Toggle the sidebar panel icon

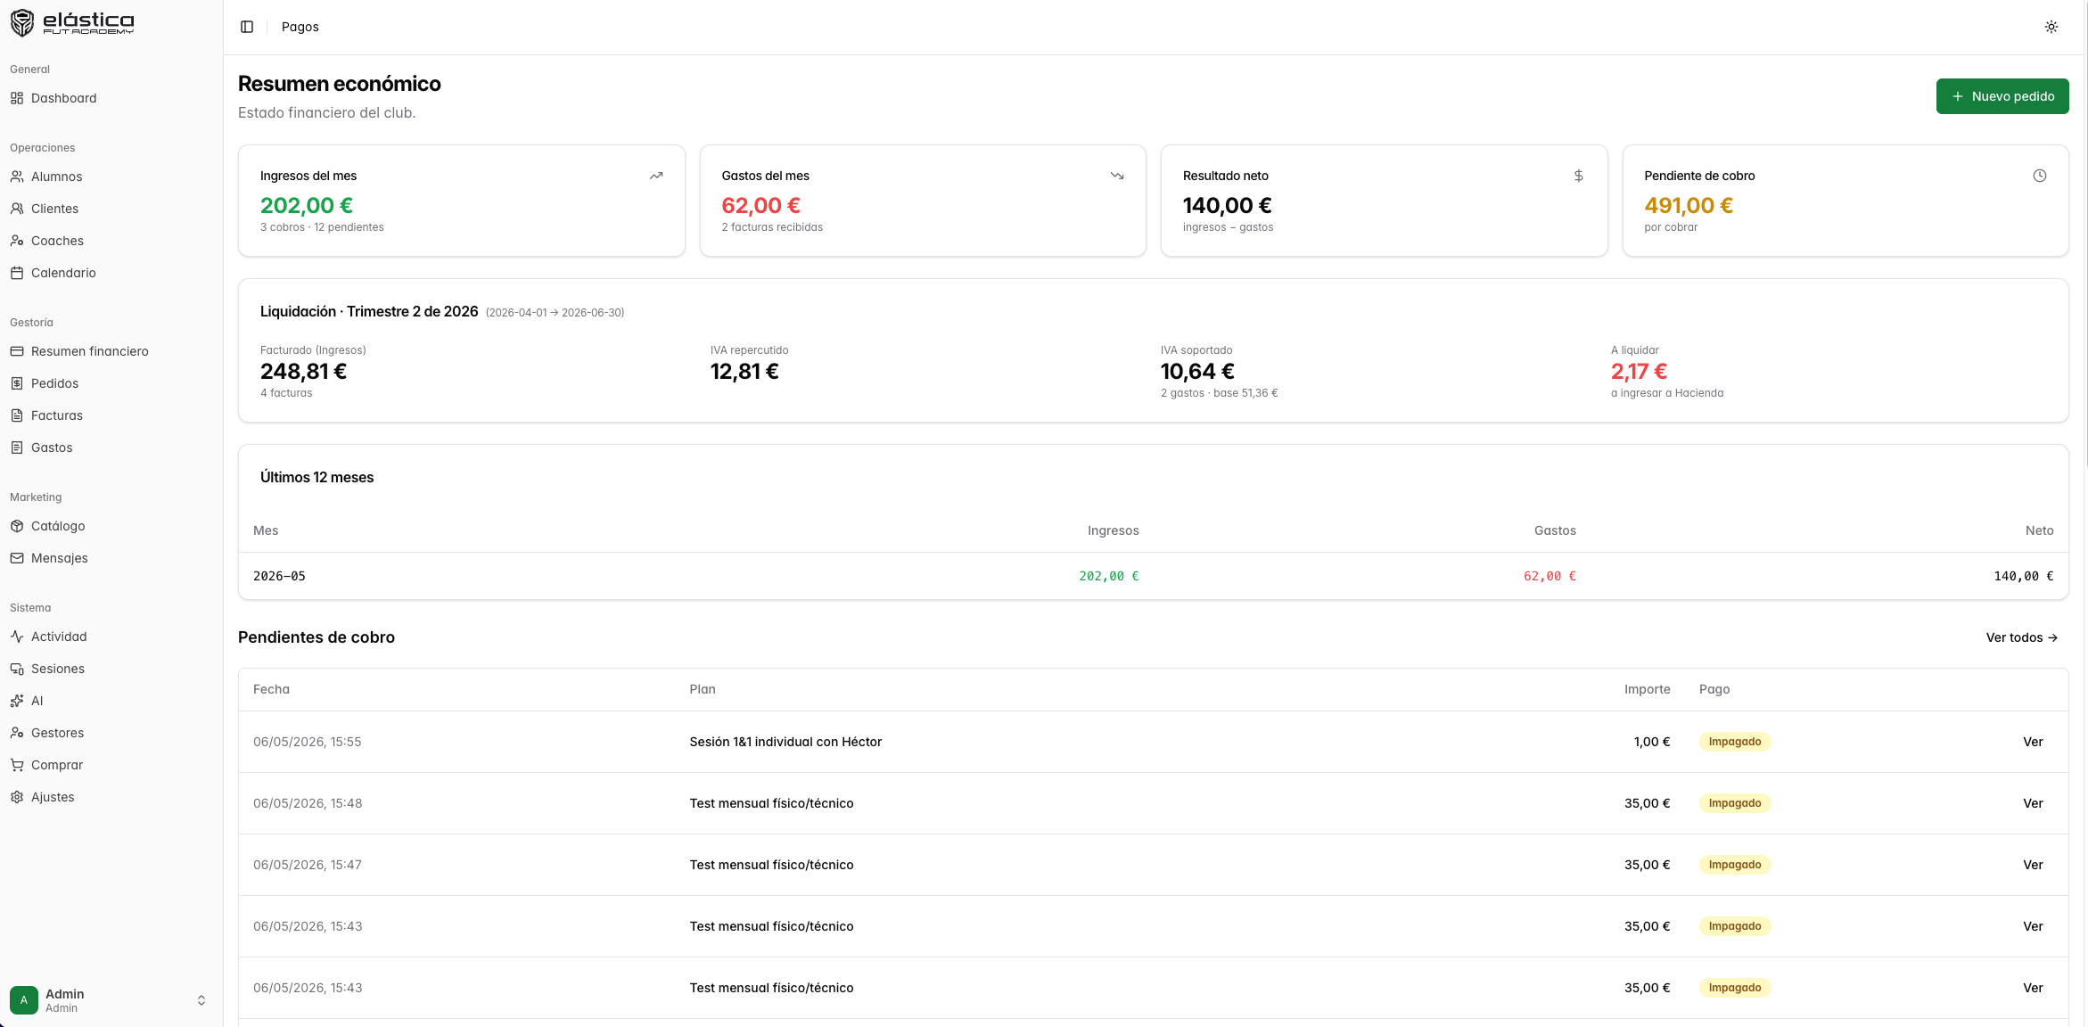(x=247, y=27)
